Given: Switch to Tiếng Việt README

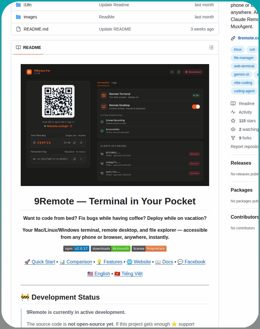Looking at the screenshot, I should (128, 274).
